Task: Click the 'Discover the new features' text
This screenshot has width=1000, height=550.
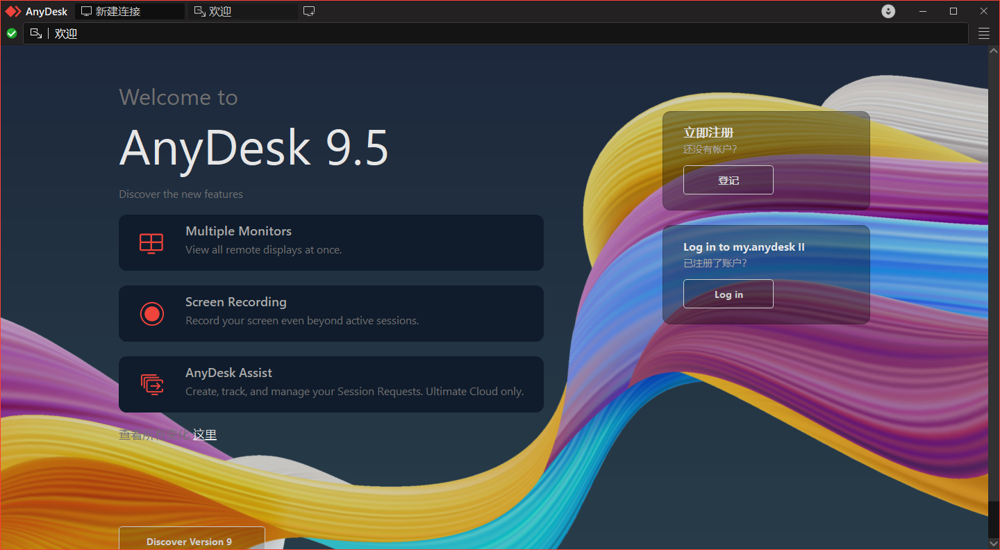Action: click(181, 194)
